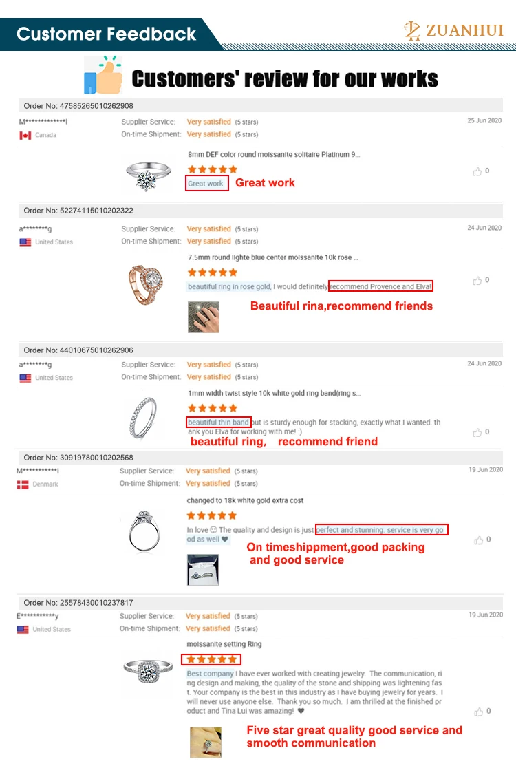The height and width of the screenshot is (779, 516).
Task: Click thumbs-up icon on Great work review
Action: [477, 171]
